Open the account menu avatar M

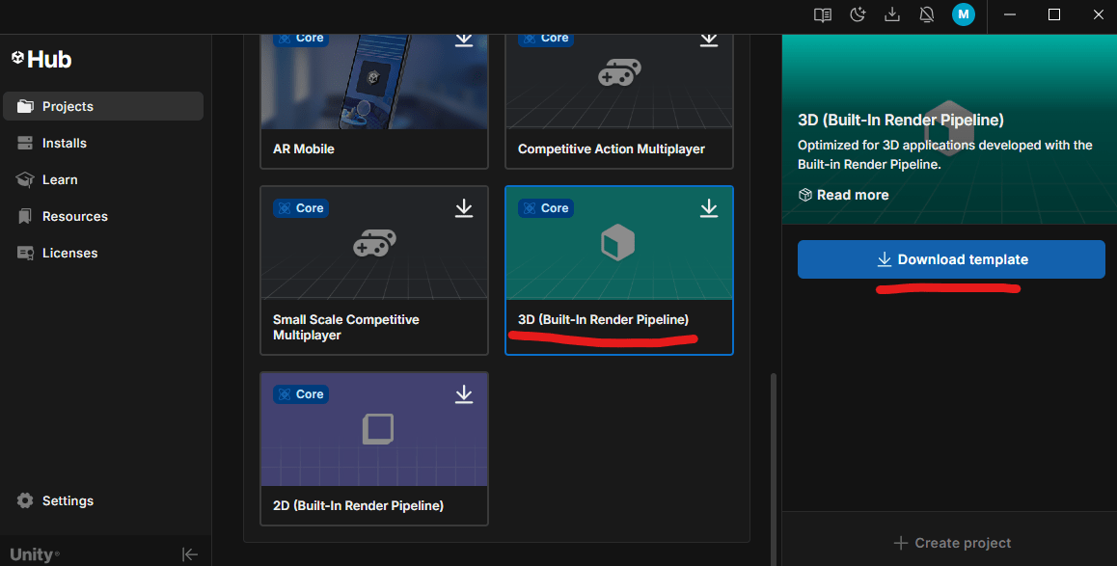963,14
